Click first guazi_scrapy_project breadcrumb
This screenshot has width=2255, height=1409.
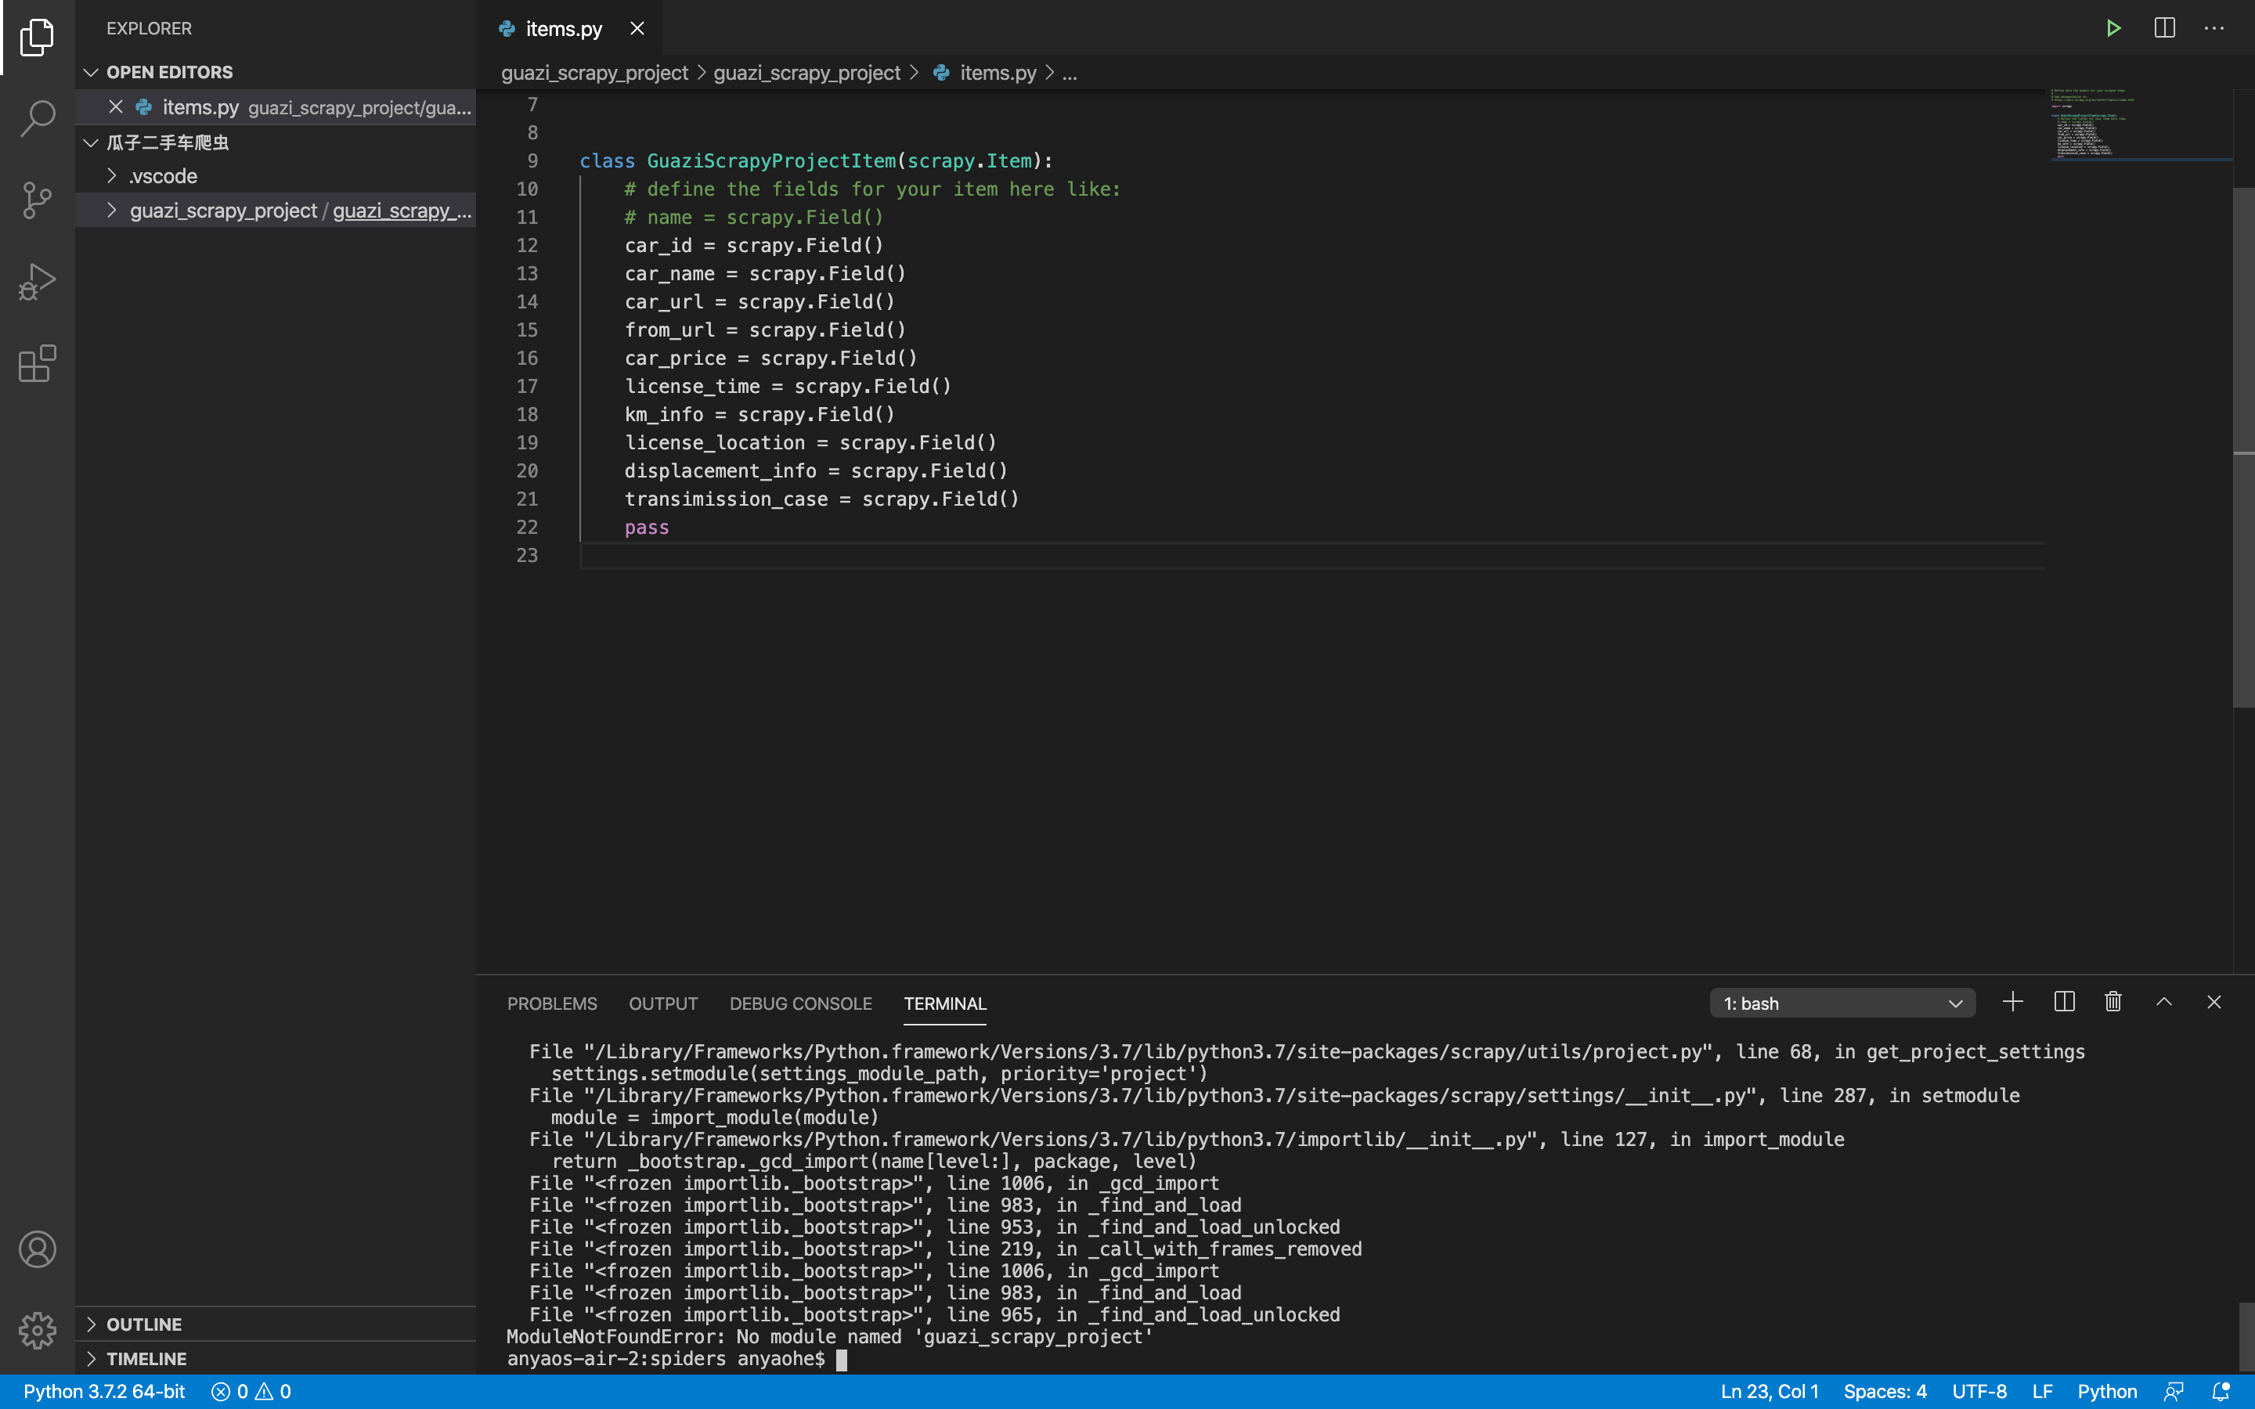pyautogui.click(x=594, y=73)
